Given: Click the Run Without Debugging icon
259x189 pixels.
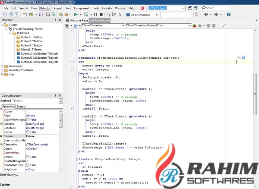Looking at the screenshot, I should pyautogui.click(x=86, y=15).
